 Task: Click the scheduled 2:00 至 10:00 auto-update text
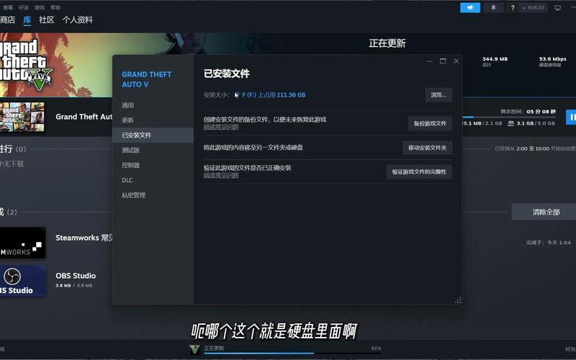pos(535,149)
